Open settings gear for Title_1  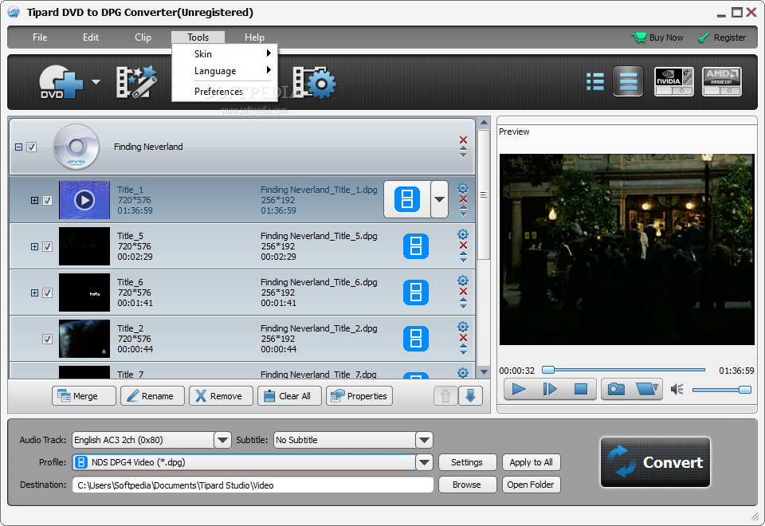(463, 188)
